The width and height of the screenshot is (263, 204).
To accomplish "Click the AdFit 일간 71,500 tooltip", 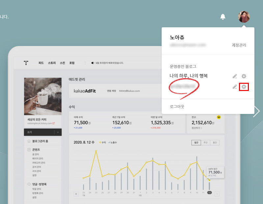I will click(x=215, y=172).
